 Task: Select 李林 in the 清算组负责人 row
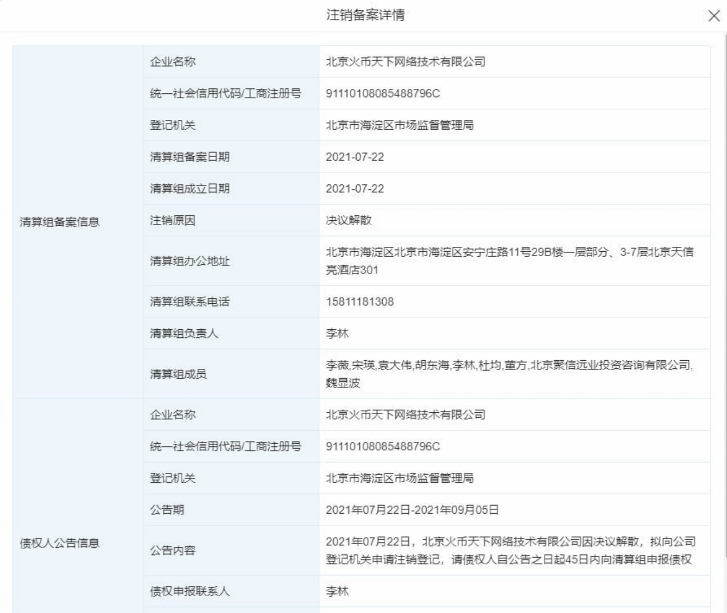point(337,333)
